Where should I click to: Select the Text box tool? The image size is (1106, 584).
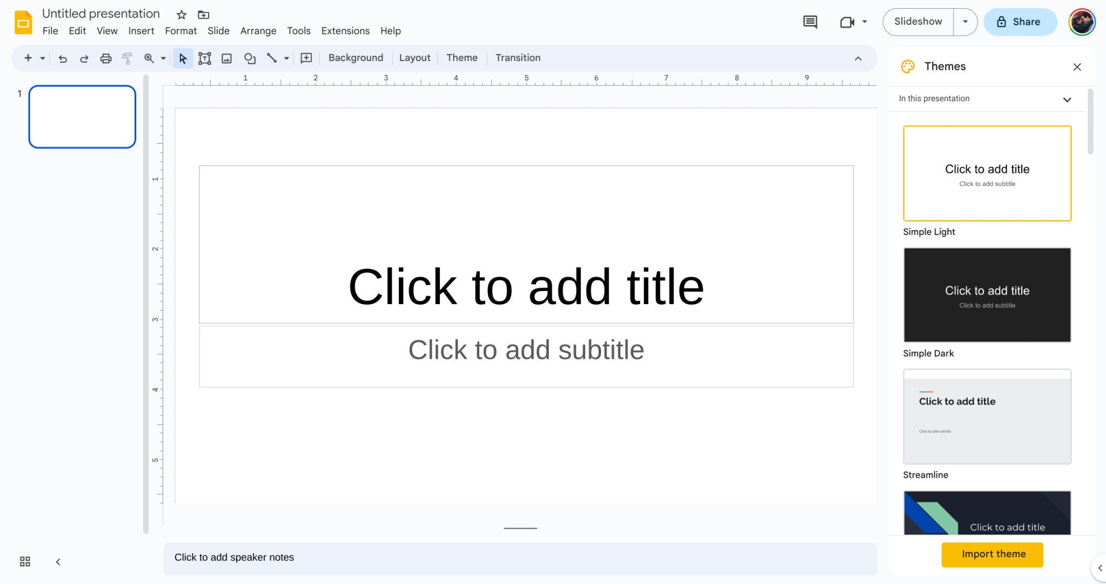click(x=204, y=58)
